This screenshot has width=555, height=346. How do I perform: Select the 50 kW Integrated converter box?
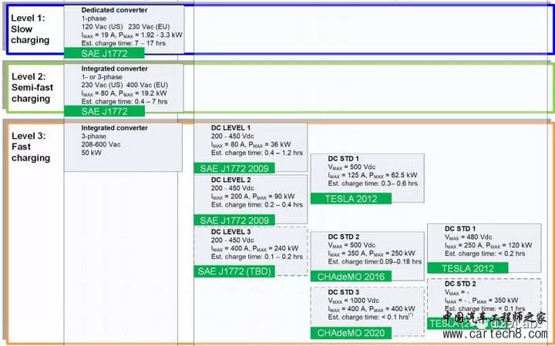point(123,143)
